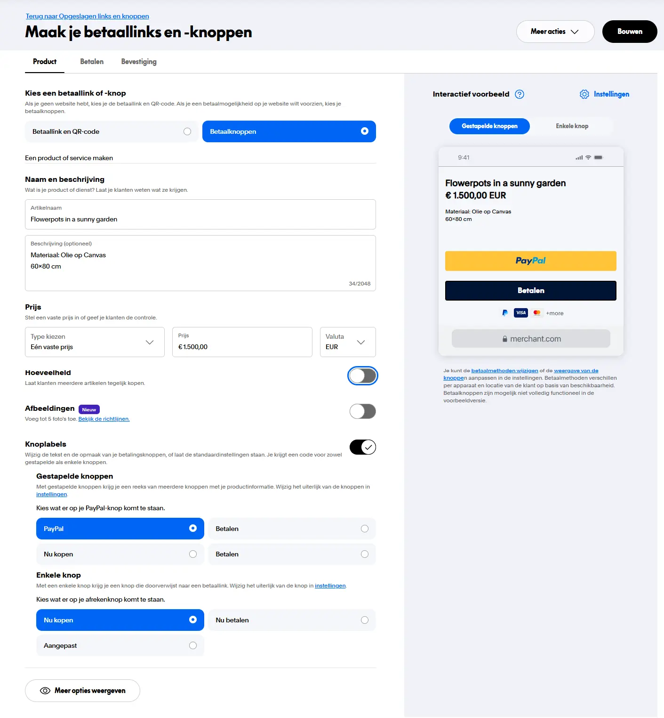This screenshot has width=664, height=718.
Task: Click the Artikelnaam input field
Action: pyautogui.click(x=200, y=219)
